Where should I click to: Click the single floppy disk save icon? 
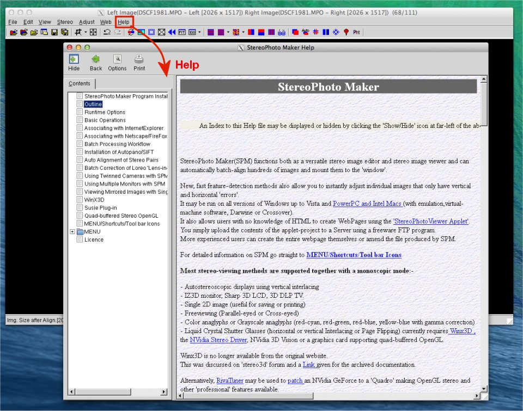click(54, 32)
